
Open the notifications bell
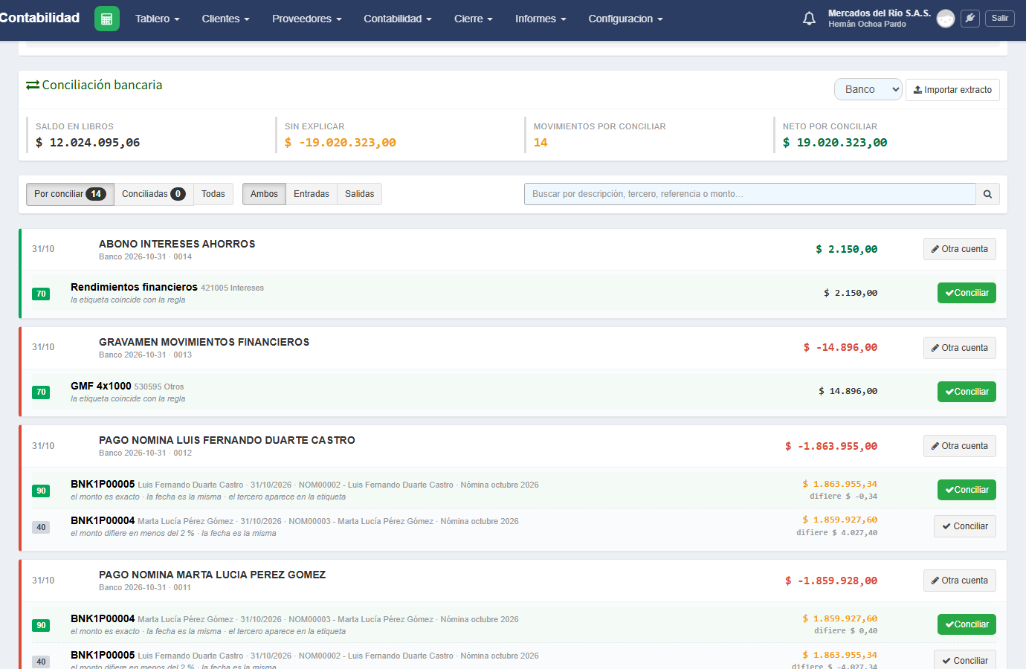click(x=809, y=19)
